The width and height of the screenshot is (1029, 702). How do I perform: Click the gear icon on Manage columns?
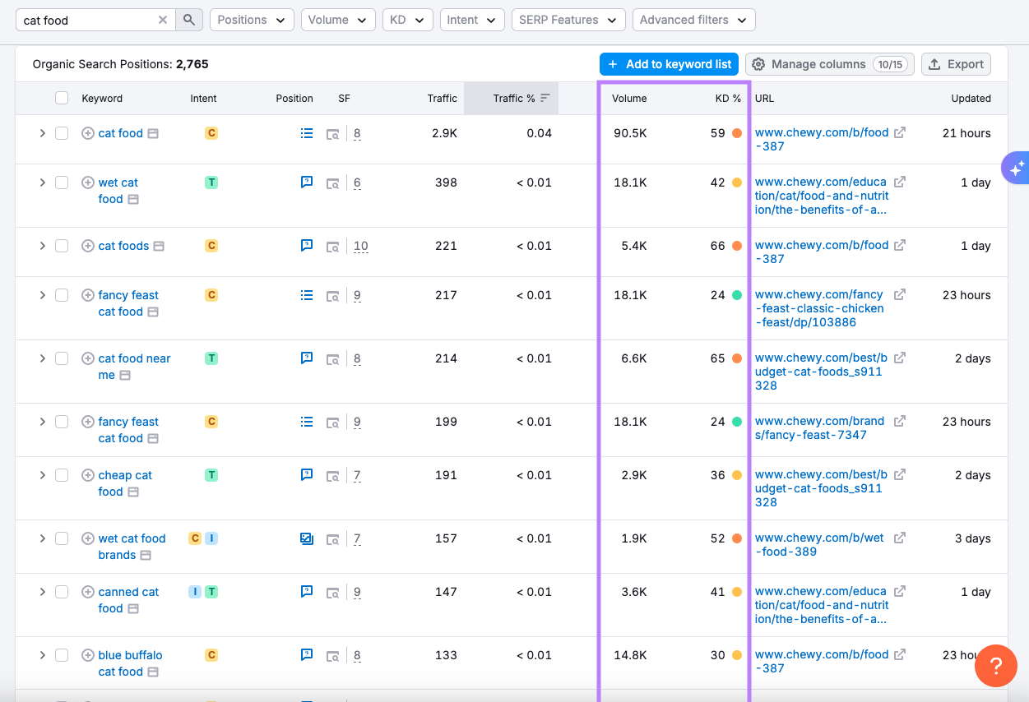point(758,63)
